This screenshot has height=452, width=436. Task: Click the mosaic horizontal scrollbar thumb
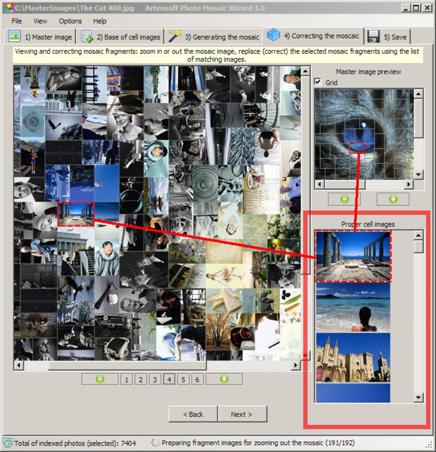point(128,365)
